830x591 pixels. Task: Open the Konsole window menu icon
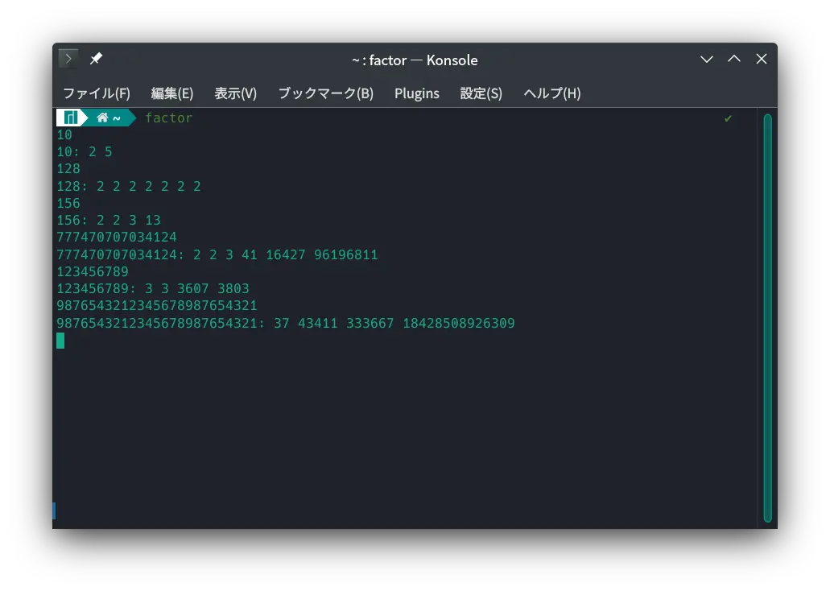tap(68, 59)
